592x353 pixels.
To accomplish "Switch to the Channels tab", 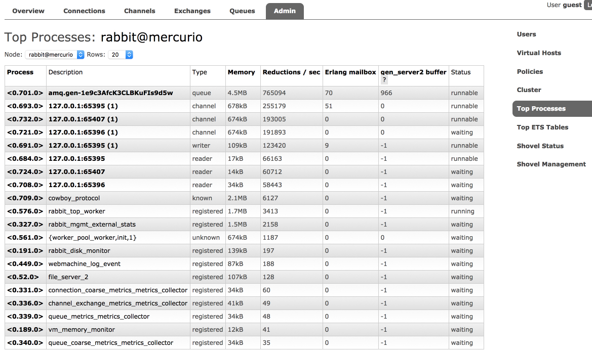I will coord(139,11).
